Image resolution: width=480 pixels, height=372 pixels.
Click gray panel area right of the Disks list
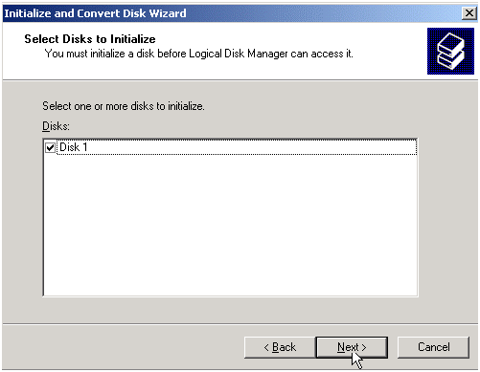pyautogui.click(x=447, y=217)
